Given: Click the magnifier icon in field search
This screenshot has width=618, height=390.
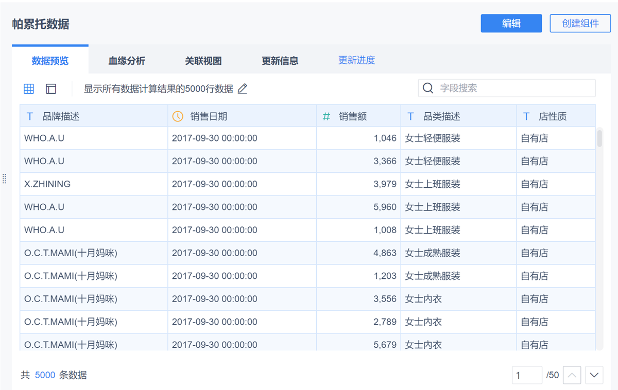Looking at the screenshot, I should (428, 88).
